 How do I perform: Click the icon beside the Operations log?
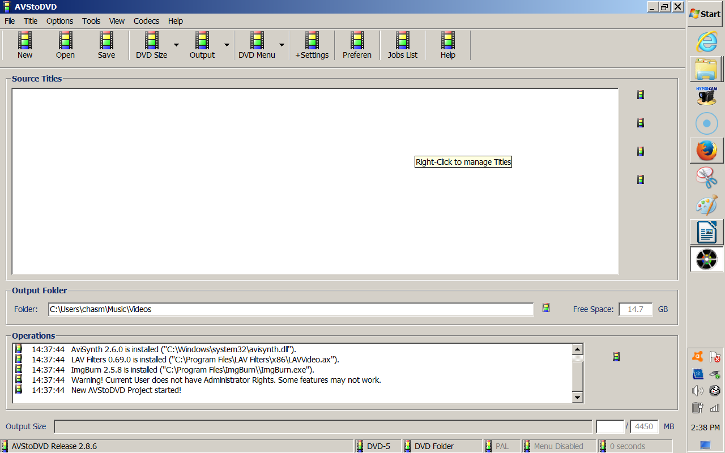[616, 357]
